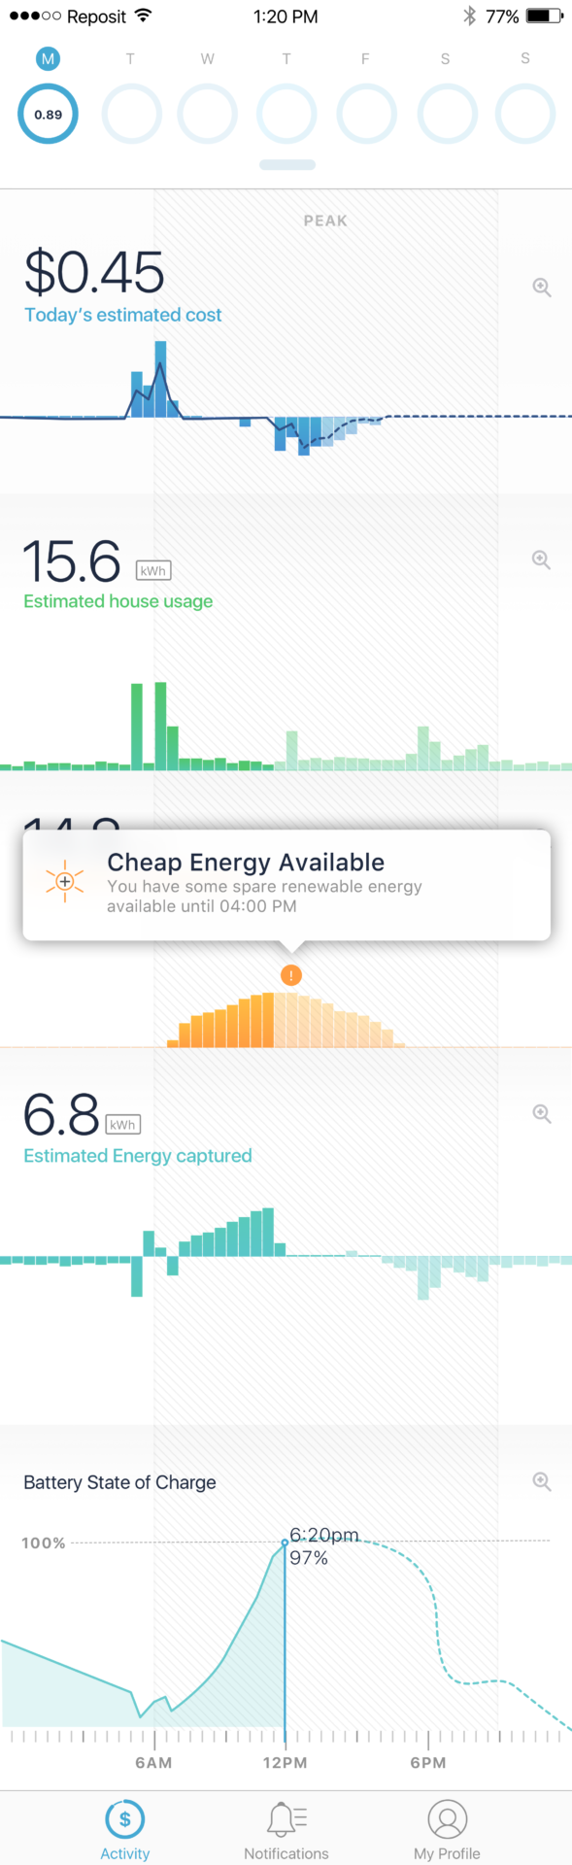Image resolution: width=572 pixels, height=1865 pixels.
Task: Select the Friday day circle
Action: [366, 115]
